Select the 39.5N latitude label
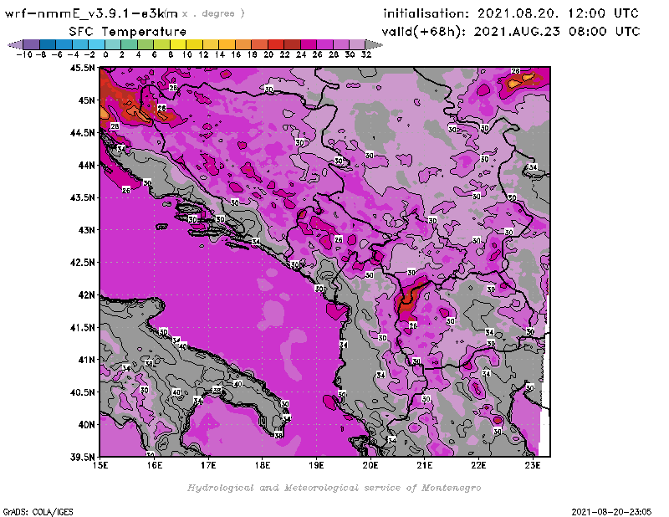 (x=82, y=458)
